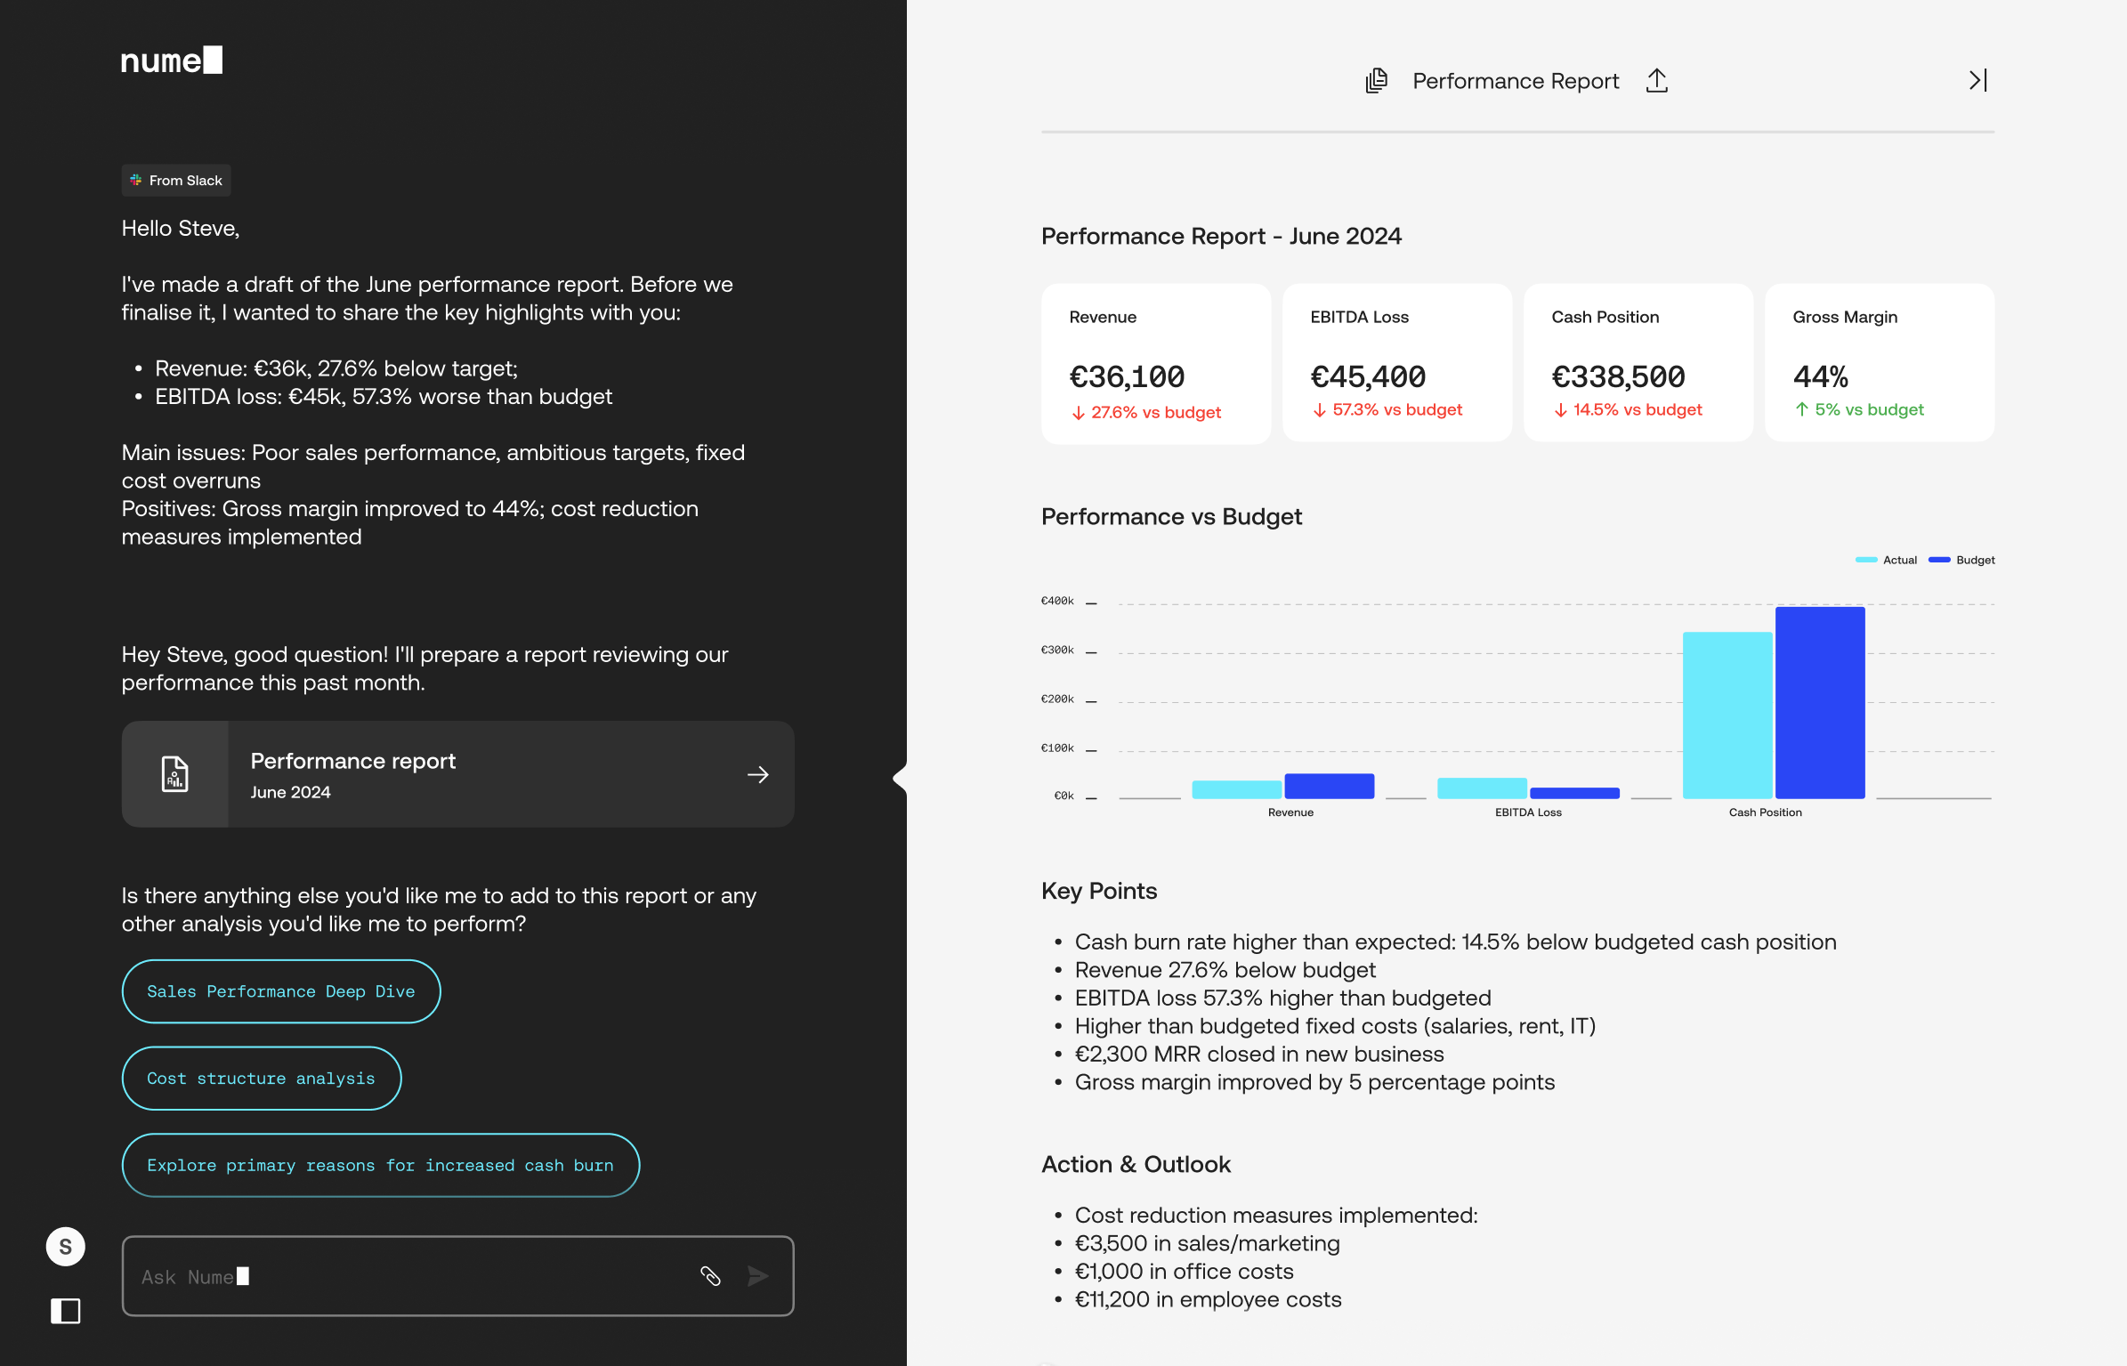
Task: Click the copy pages icon beside Performance Report
Action: point(1376,80)
